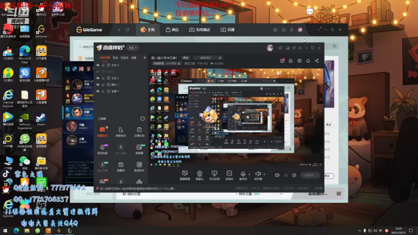This screenshot has height=235, width=418.
Task: Click the unlock padlock icon near gift box
Action: [x=291, y=61]
